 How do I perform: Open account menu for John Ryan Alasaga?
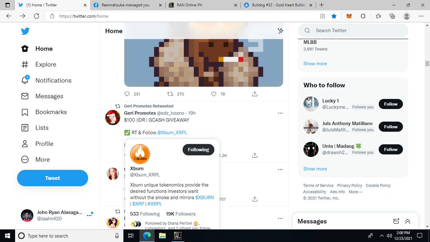pos(57,215)
